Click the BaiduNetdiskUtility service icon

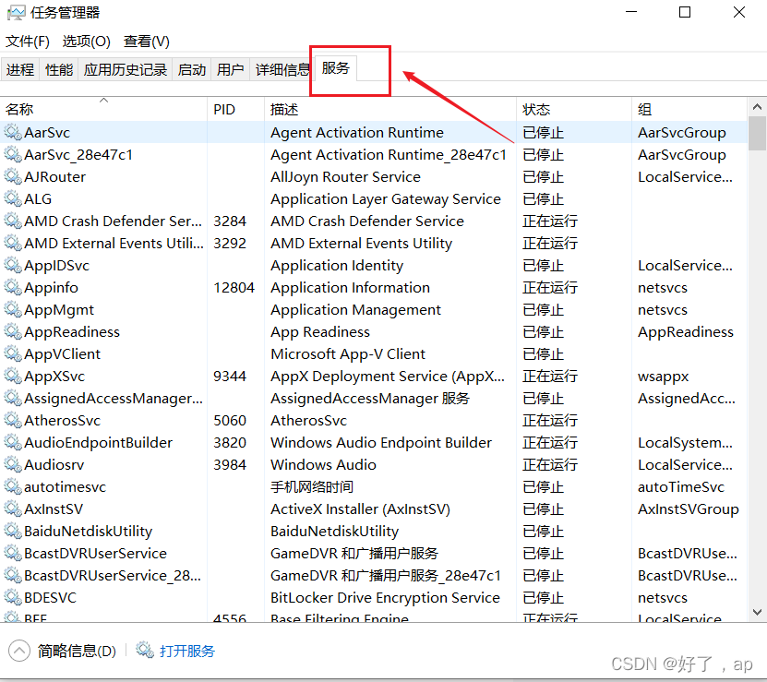(13, 531)
